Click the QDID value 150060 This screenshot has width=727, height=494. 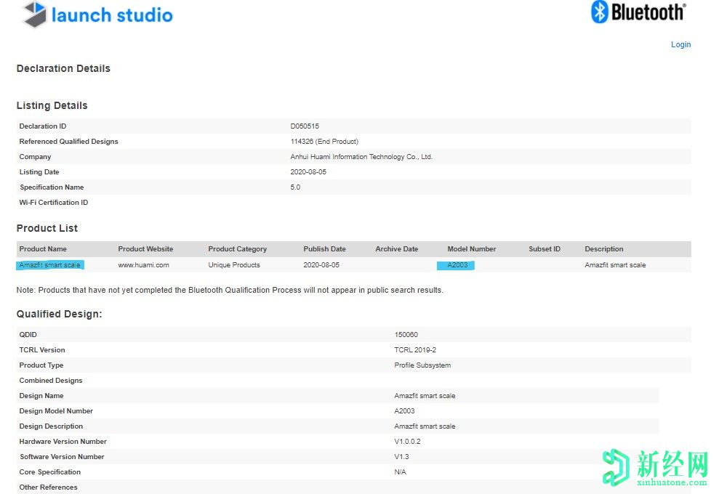coord(406,335)
